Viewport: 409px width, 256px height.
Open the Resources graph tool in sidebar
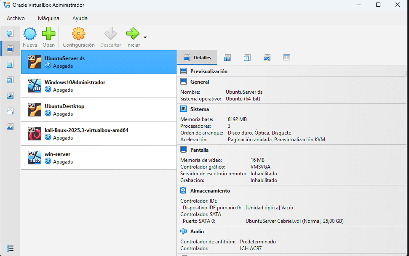click(10, 127)
